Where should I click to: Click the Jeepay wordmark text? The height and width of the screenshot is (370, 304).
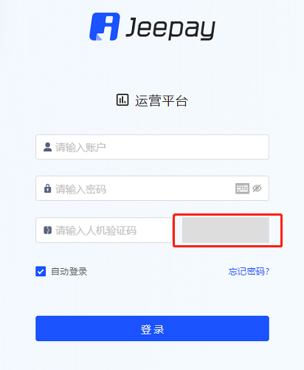click(170, 29)
